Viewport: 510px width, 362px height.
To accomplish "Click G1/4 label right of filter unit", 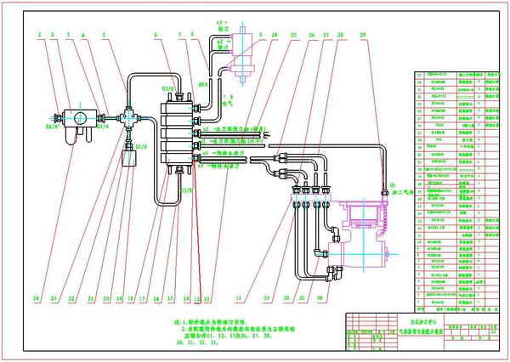I will [x=103, y=127].
